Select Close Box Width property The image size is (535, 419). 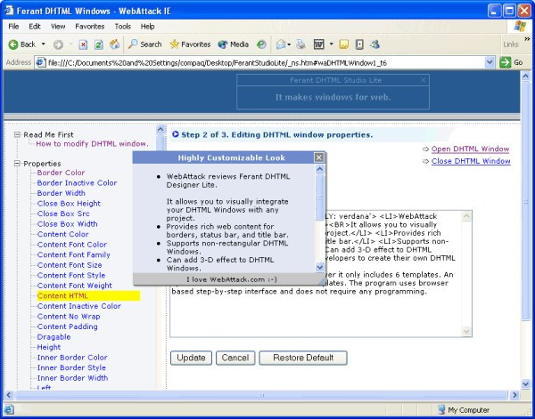click(x=67, y=224)
